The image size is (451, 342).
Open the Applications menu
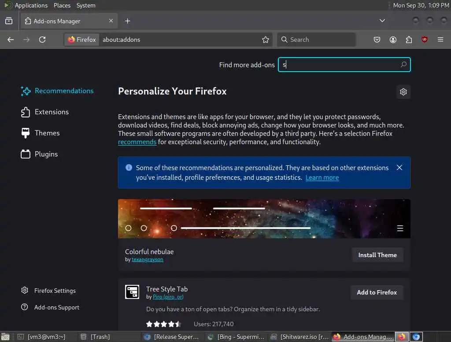(x=31, y=5)
